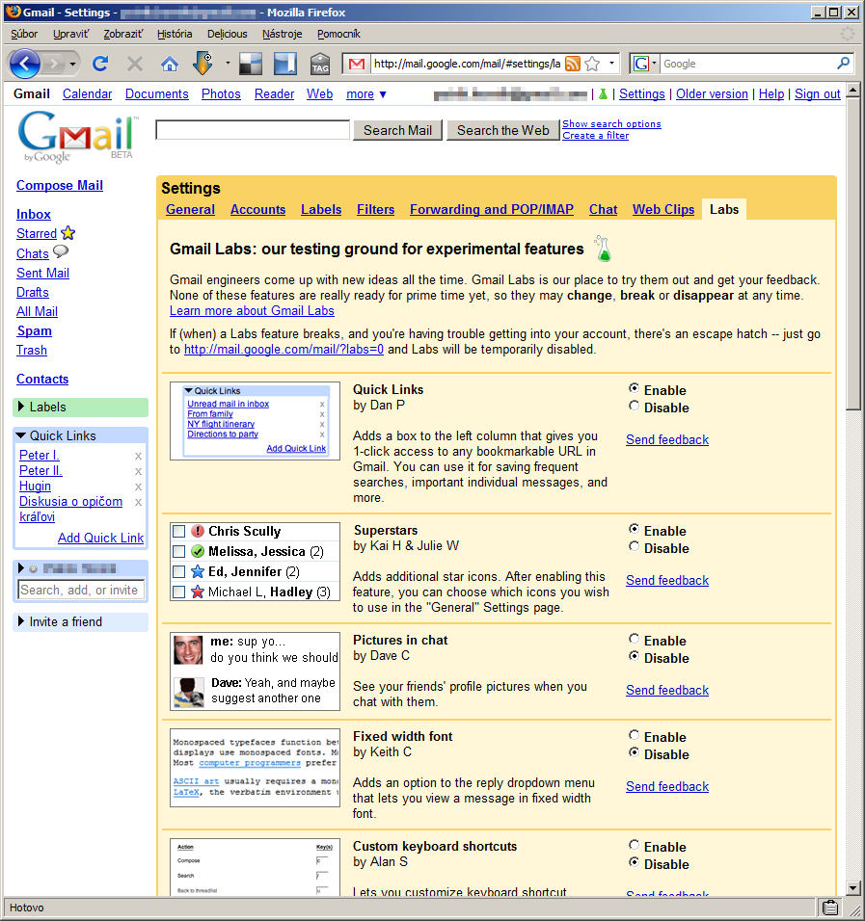Click the Gmail favicon in the address bar
This screenshot has height=921, width=865.
357,64
